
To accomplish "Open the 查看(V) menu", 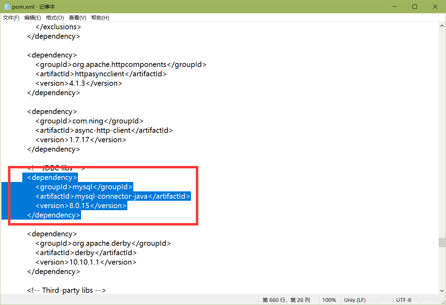I will [x=78, y=18].
